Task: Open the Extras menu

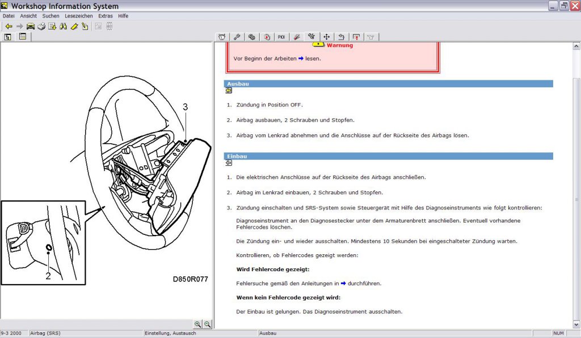Action: tap(105, 16)
